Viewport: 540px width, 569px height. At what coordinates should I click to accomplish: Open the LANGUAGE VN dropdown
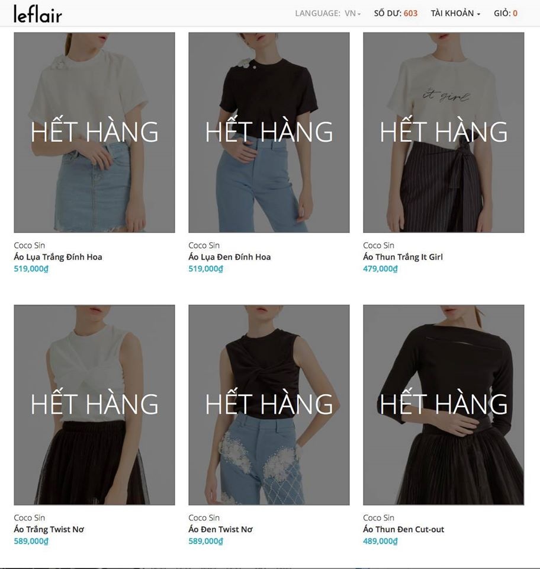tap(328, 14)
